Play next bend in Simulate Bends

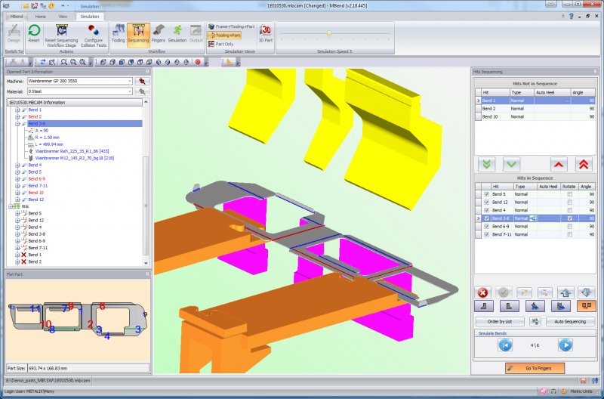pos(565,345)
